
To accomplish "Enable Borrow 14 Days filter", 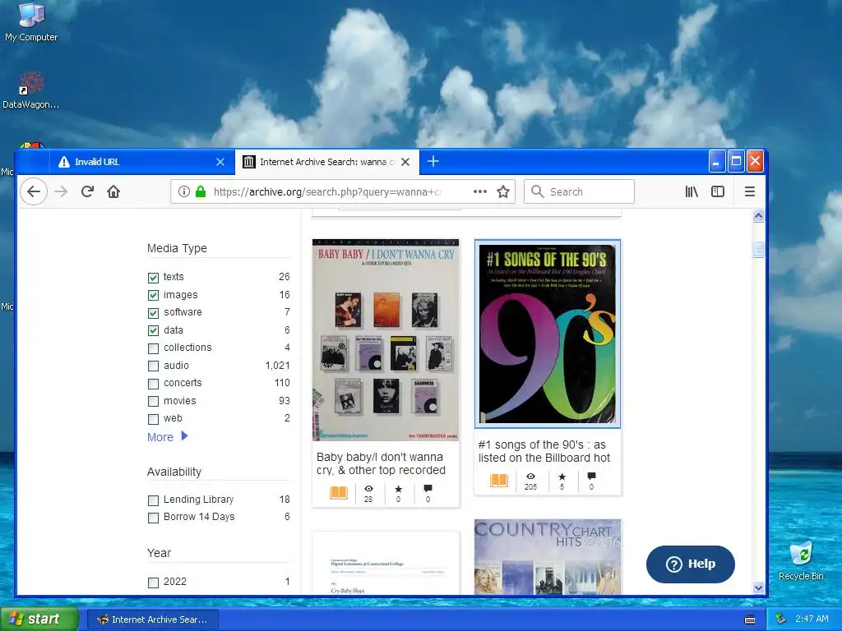I will [153, 518].
